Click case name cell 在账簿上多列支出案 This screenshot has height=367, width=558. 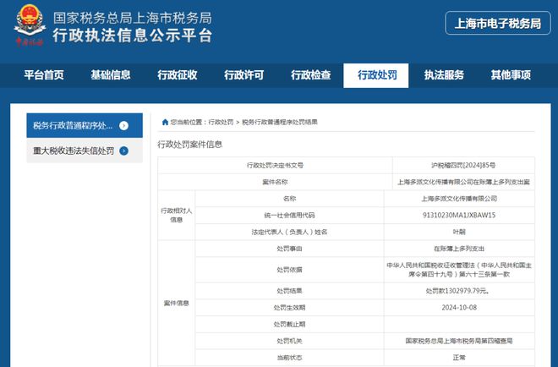click(x=463, y=182)
